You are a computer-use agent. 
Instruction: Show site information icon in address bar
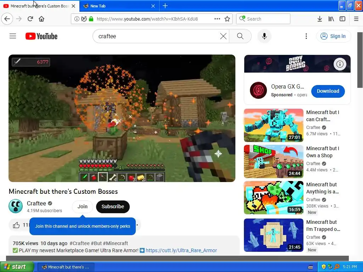(77, 19)
